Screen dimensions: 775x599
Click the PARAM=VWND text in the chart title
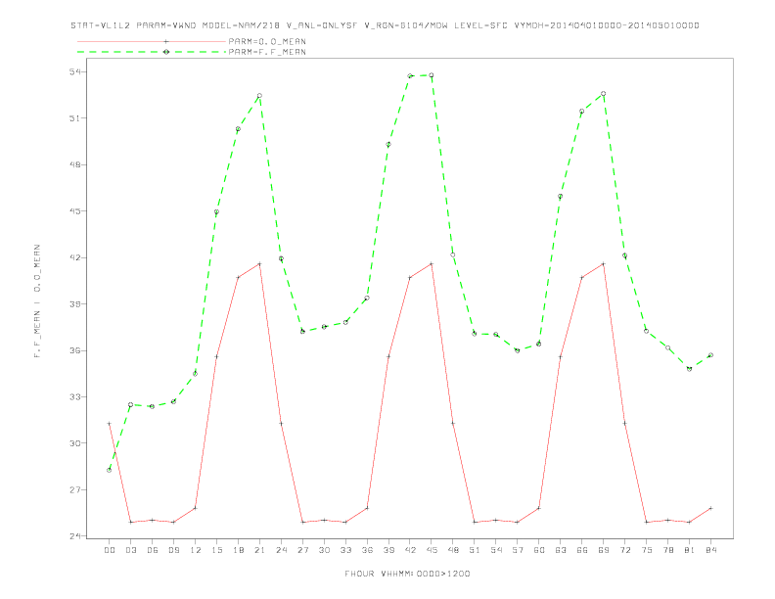tap(166, 25)
